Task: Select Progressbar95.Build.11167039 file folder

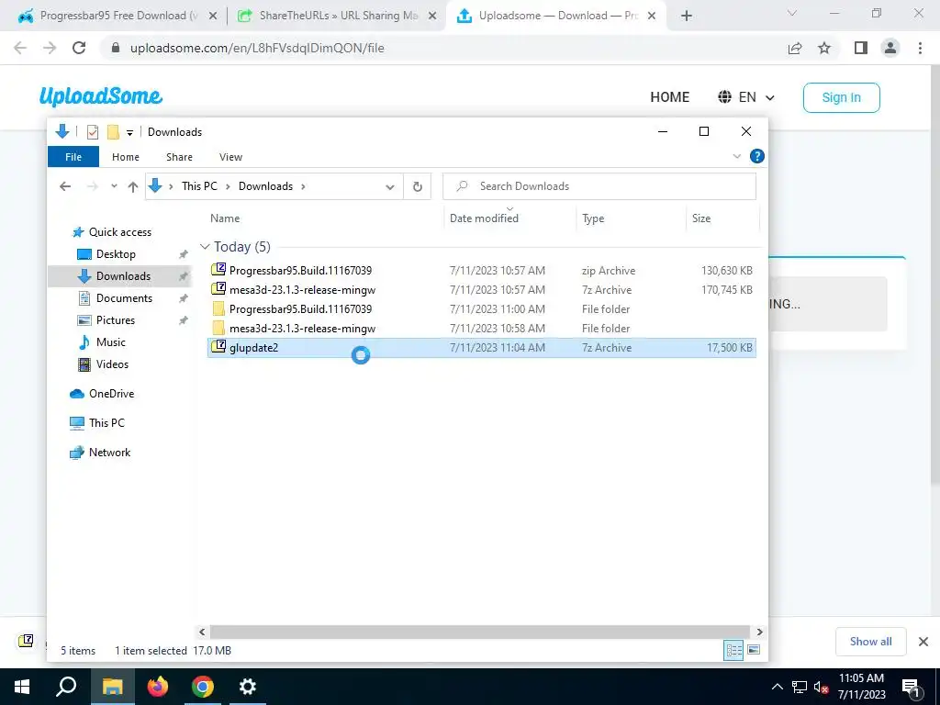Action: [x=482, y=308]
